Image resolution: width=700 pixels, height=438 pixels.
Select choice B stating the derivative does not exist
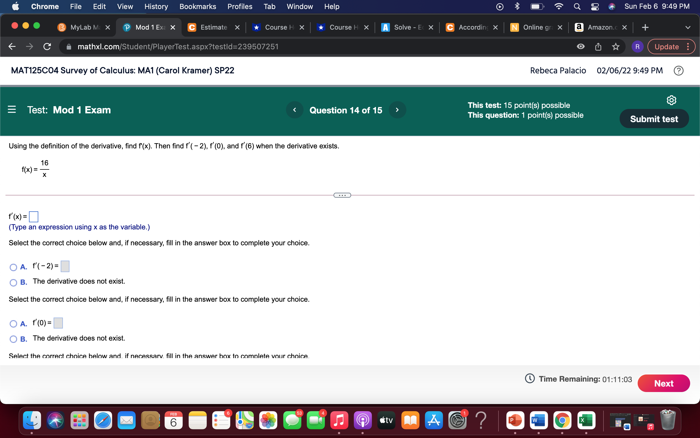tap(13, 283)
